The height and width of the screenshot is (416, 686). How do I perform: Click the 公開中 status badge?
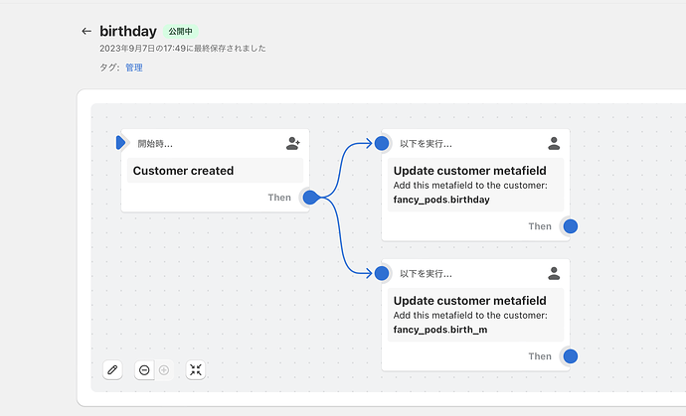click(181, 32)
